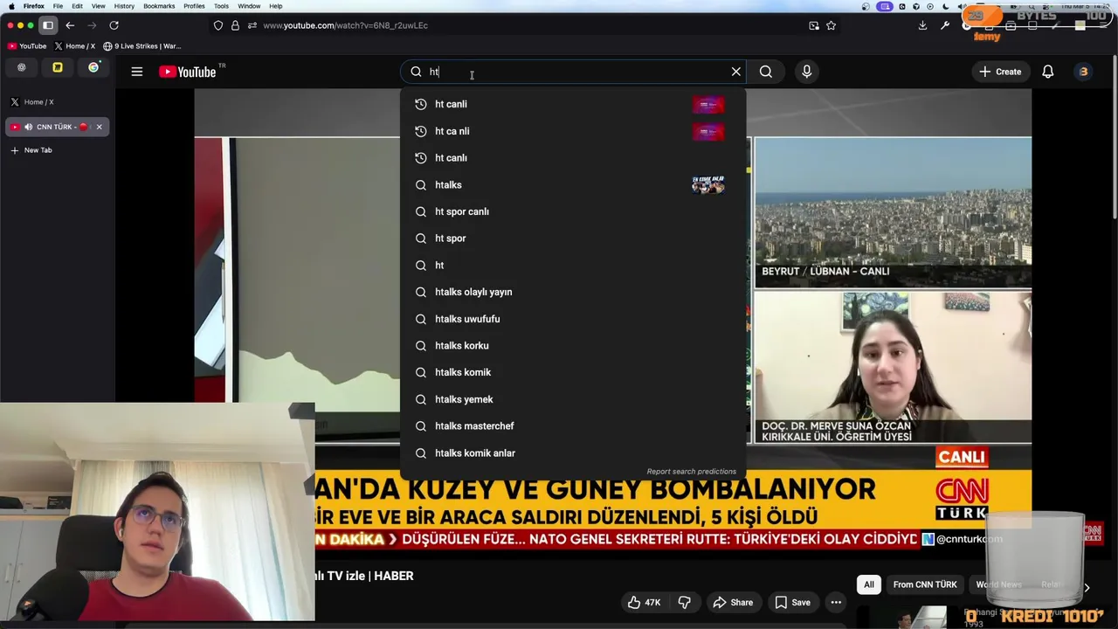Select the 'htalks olaylı yayın' suggestion
1118x629 pixels.
(573, 292)
